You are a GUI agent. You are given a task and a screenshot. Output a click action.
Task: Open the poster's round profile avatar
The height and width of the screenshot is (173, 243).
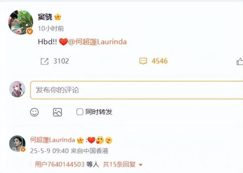coord(21,22)
